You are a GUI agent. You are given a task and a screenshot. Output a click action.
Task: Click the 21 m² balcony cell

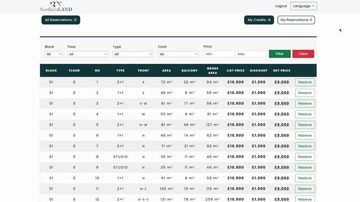(190, 146)
